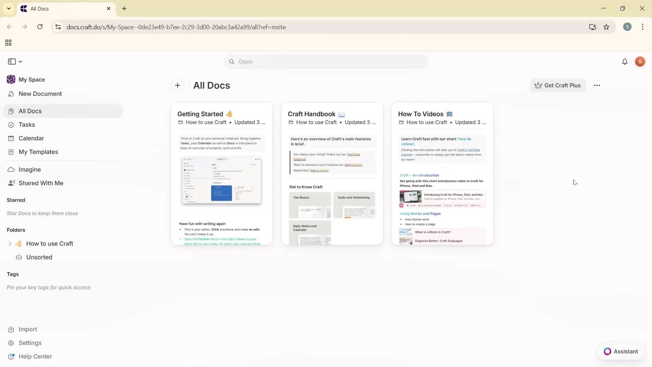Open the Assistant button
This screenshot has width=652, height=367.
621,351
